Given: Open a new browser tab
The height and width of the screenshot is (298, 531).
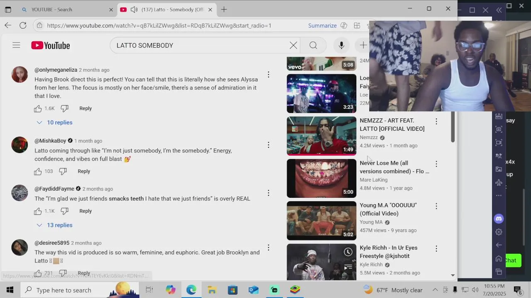Looking at the screenshot, I should tap(224, 10).
